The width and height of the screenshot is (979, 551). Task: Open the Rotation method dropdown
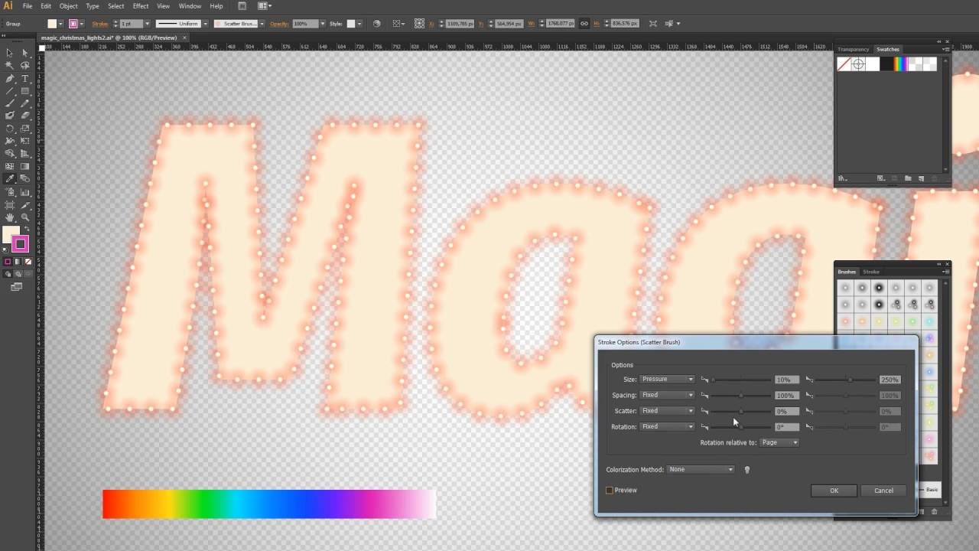pyautogui.click(x=667, y=427)
